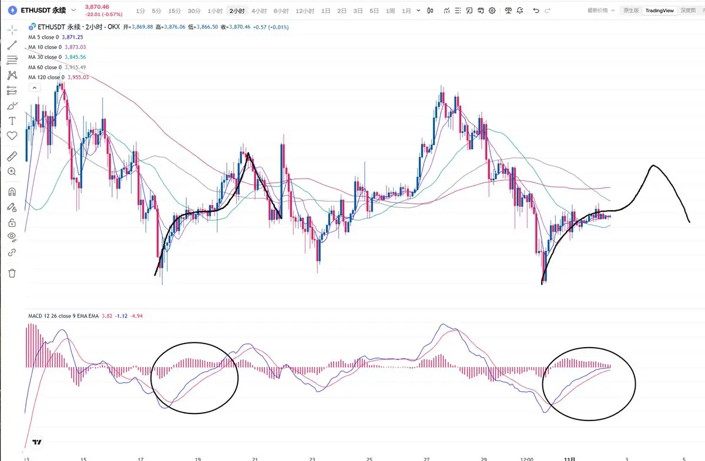Click the TradingView logo on the chart
The image size is (705, 461).
38,443
